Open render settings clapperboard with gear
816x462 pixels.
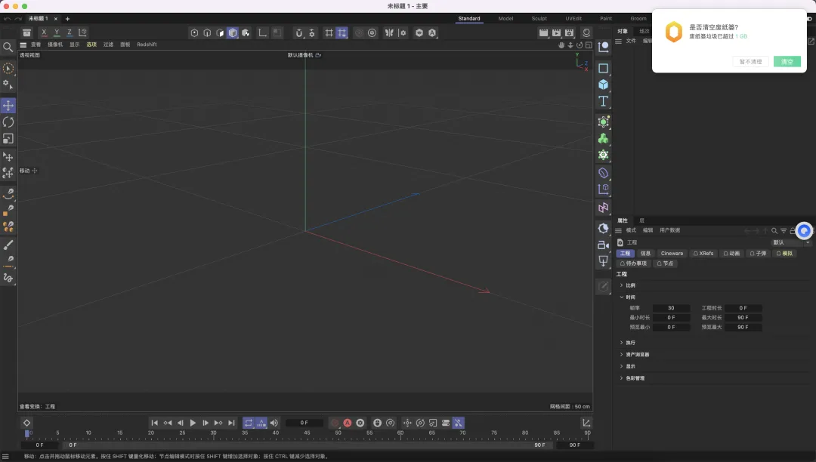569,32
